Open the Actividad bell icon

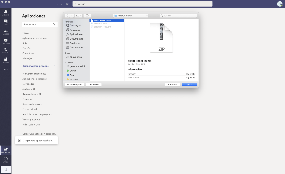tap(6, 12)
